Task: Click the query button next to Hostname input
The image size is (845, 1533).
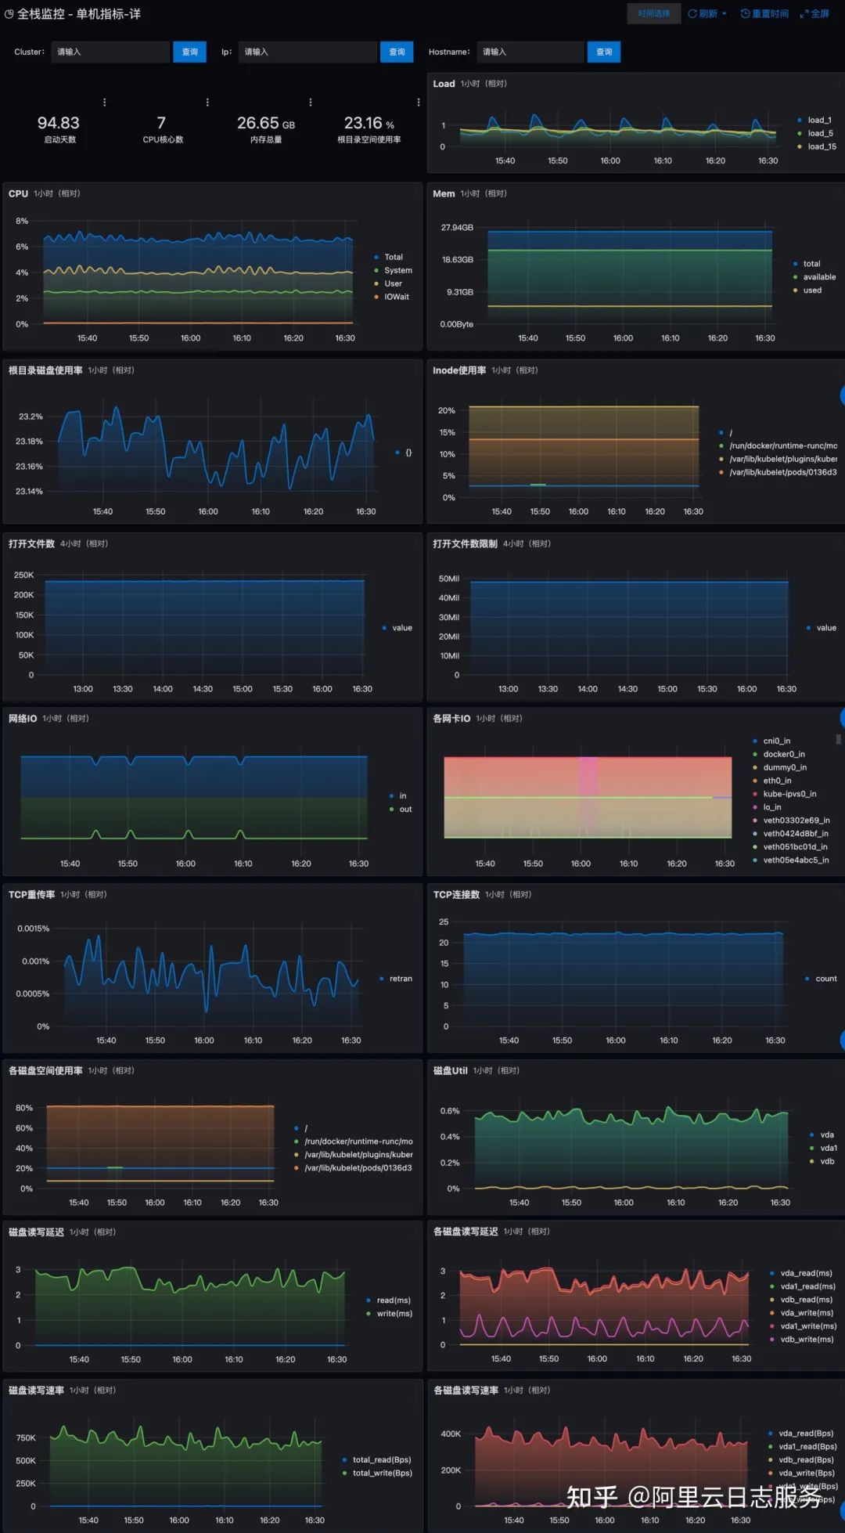Action: click(604, 52)
